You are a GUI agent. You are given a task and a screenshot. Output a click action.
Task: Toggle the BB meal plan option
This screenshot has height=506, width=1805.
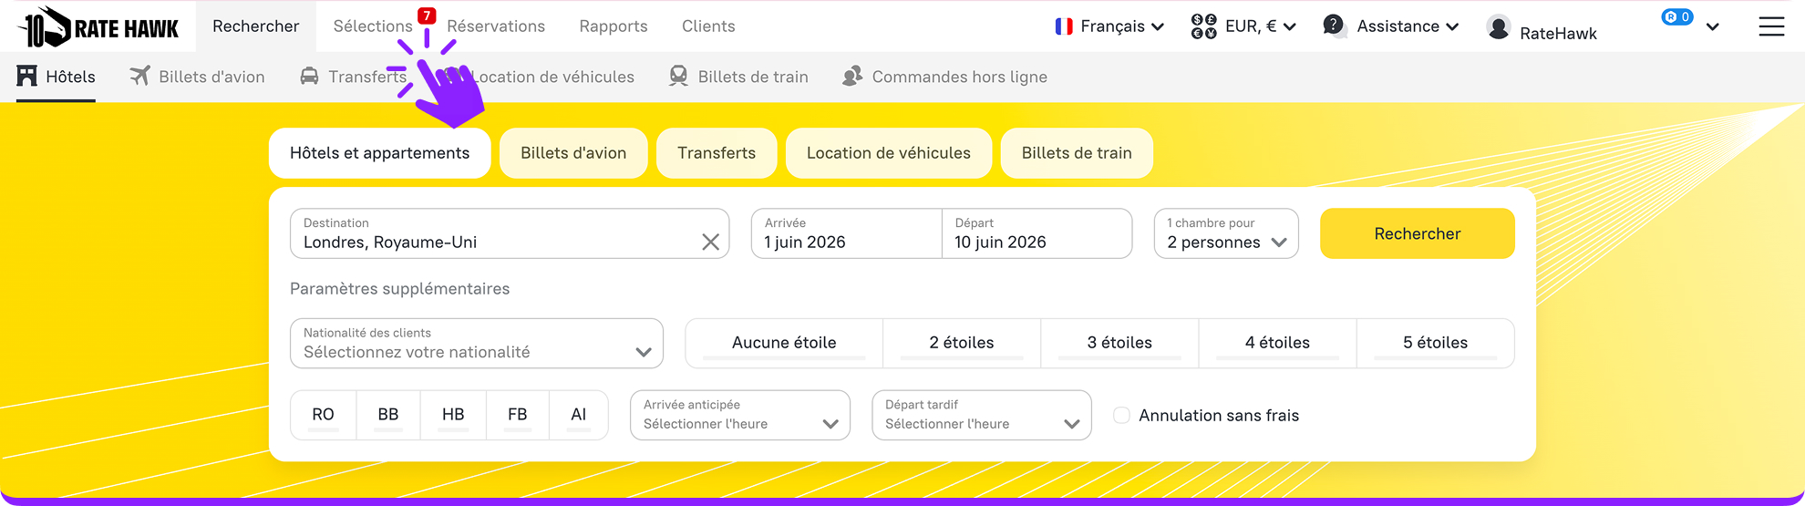[x=388, y=415]
